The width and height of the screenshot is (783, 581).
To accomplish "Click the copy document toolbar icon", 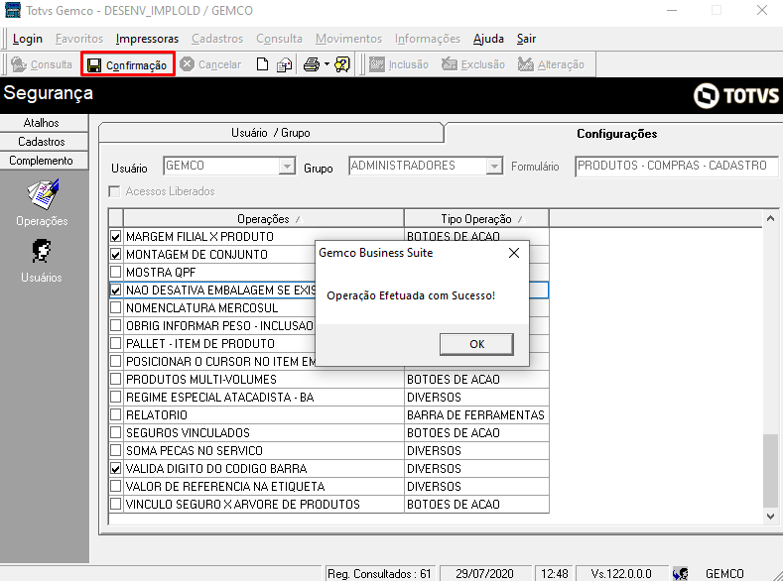I will [284, 64].
